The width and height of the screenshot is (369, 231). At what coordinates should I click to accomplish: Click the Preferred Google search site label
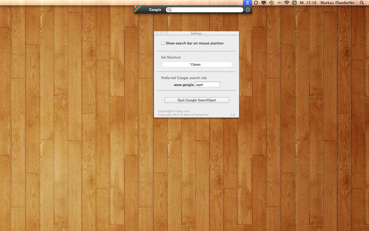pos(184,78)
